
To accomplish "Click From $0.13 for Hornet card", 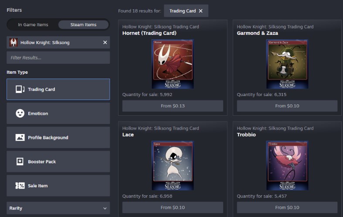I will [173, 106].
